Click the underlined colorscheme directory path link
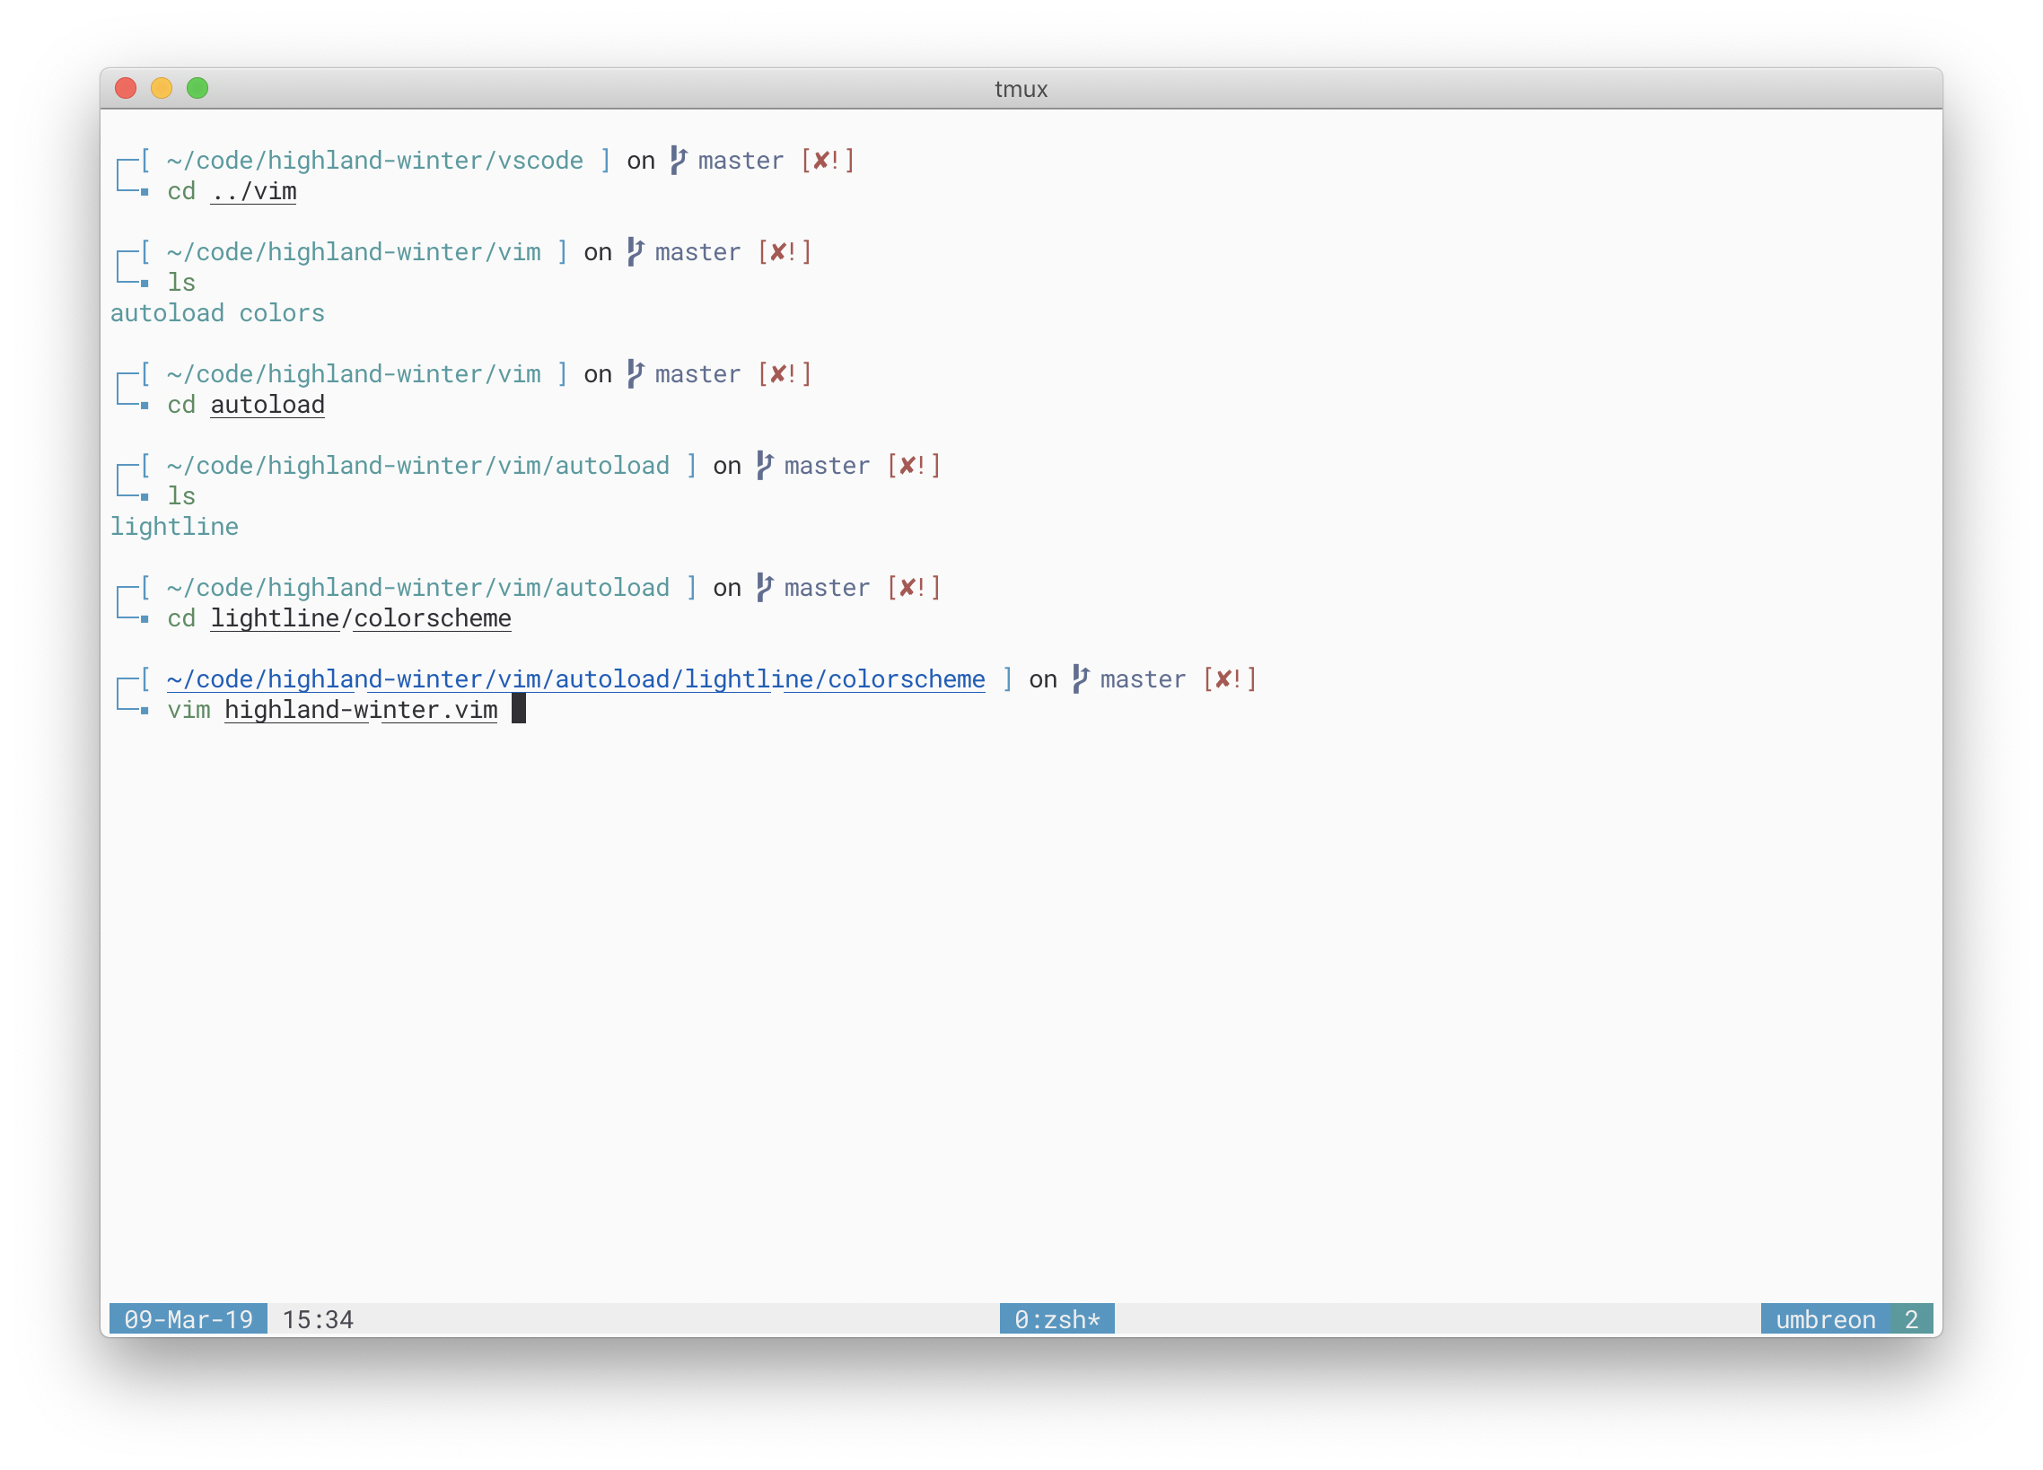The image size is (2043, 1470). pyautogui.click(x=575, y=679)
